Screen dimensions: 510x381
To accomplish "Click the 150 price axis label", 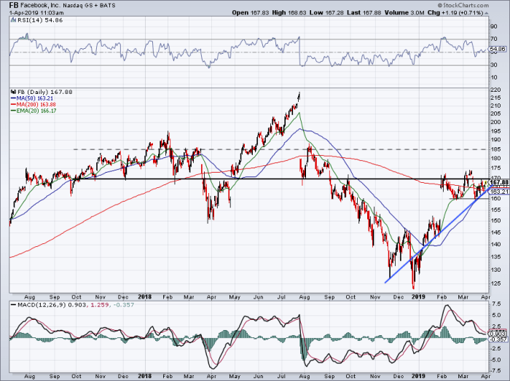I will point(496,221).
